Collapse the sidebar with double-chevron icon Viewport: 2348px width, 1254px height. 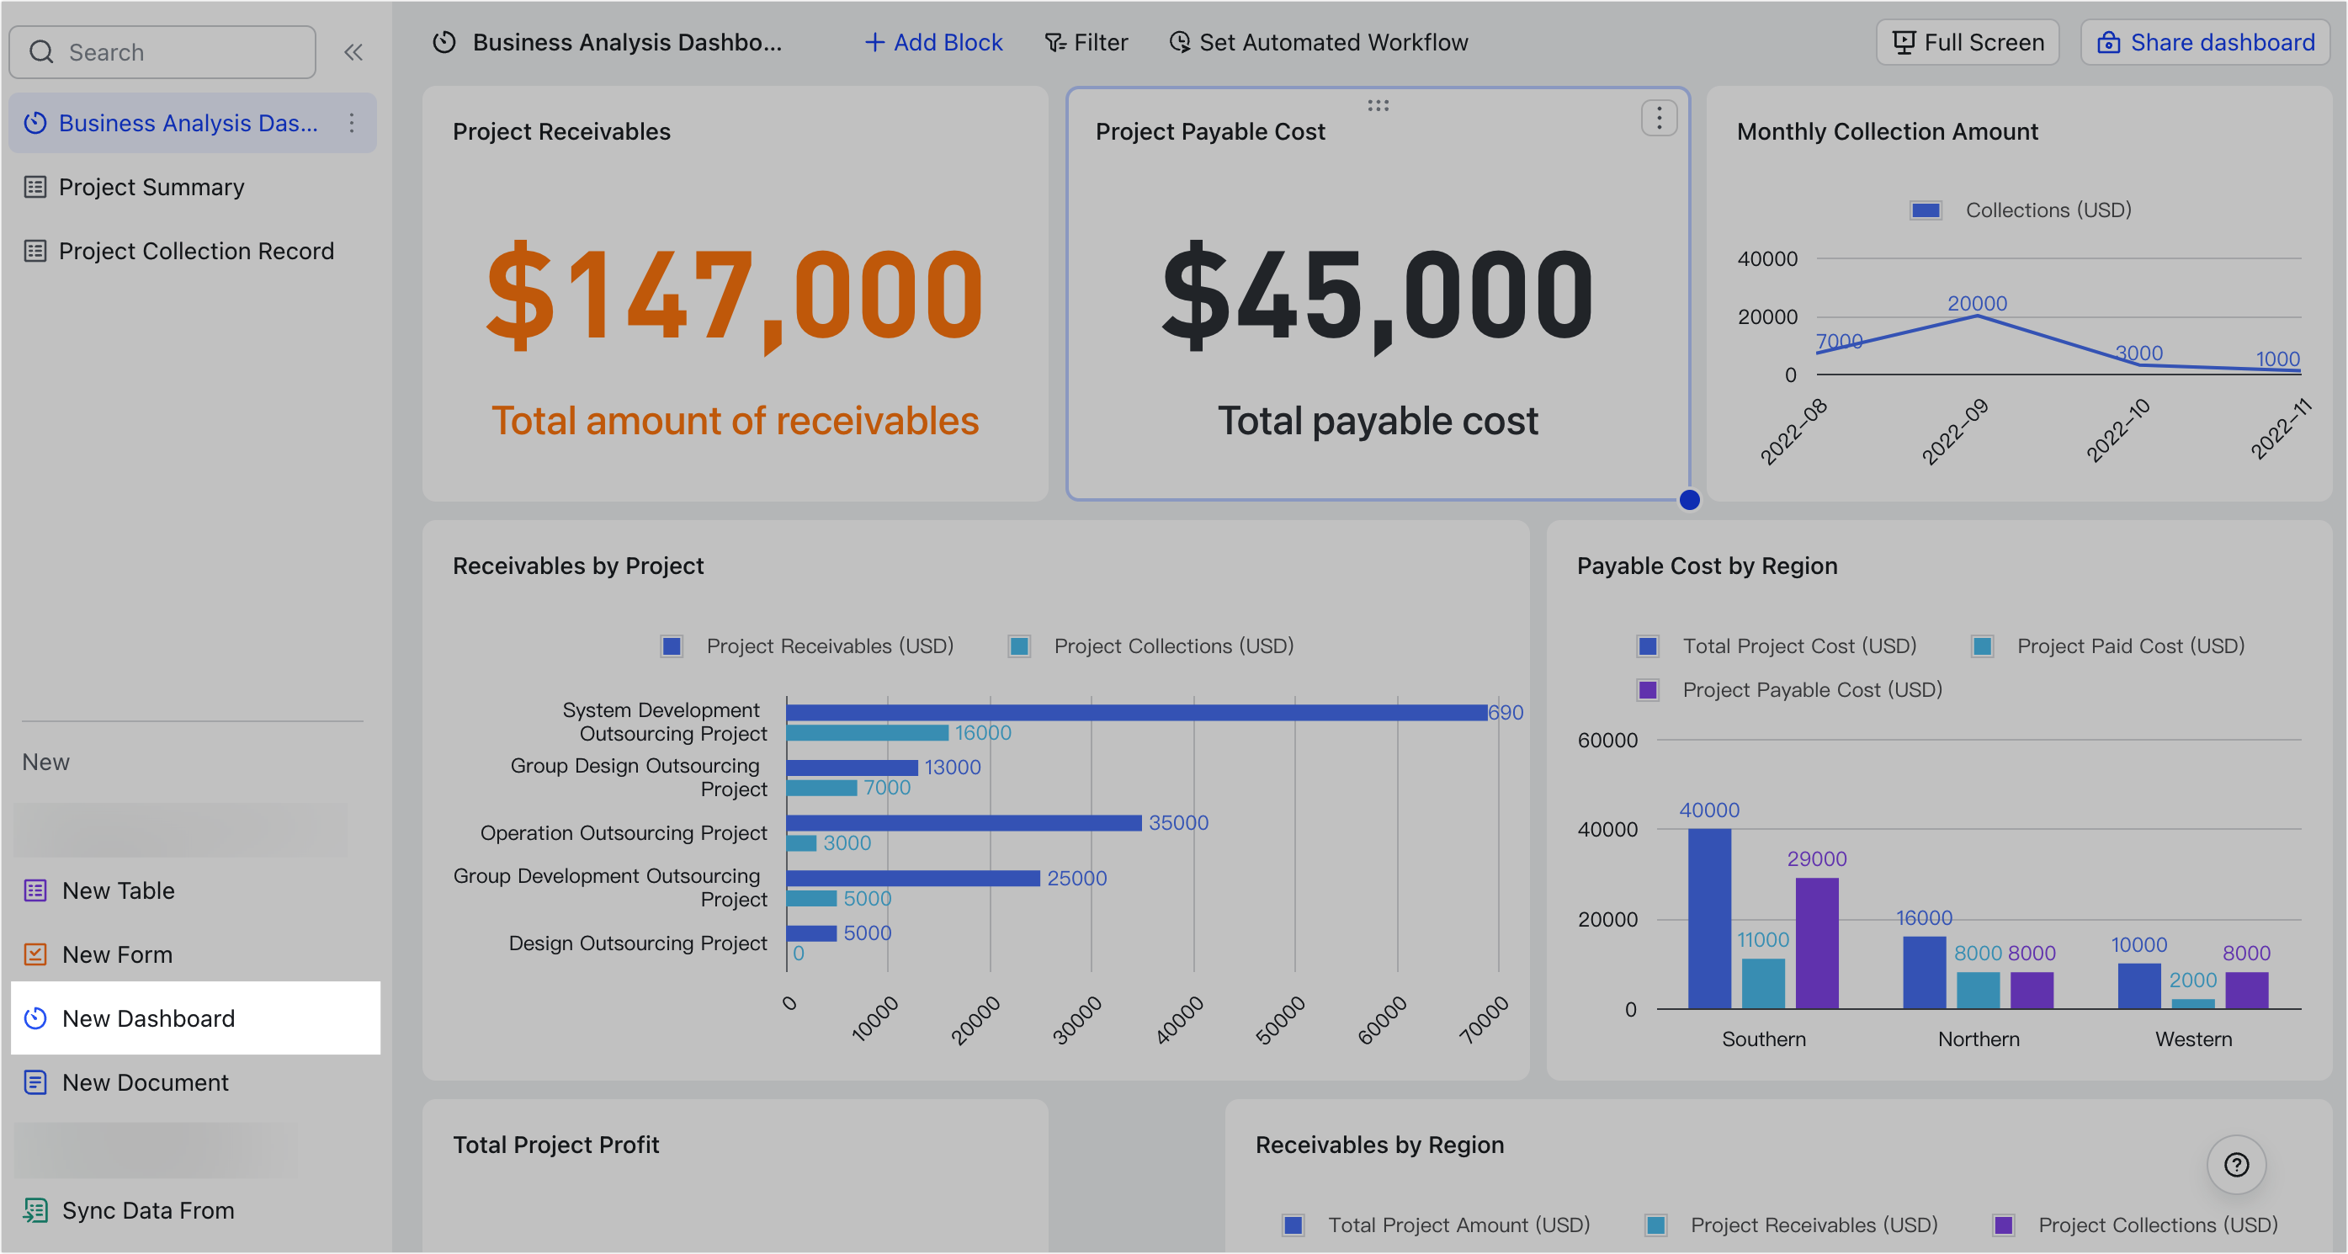(353, 52)
